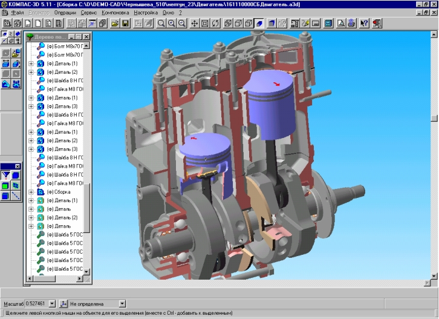Click the tree panel scroll-down arrow
The width and height of the screenshot is (439, 319).
86,272
